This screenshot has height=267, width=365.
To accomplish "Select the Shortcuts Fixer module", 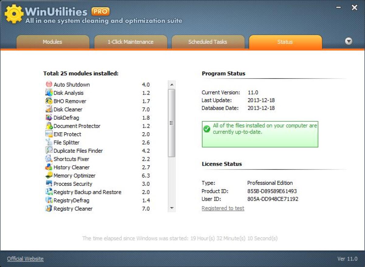I will tap(71, 159).
